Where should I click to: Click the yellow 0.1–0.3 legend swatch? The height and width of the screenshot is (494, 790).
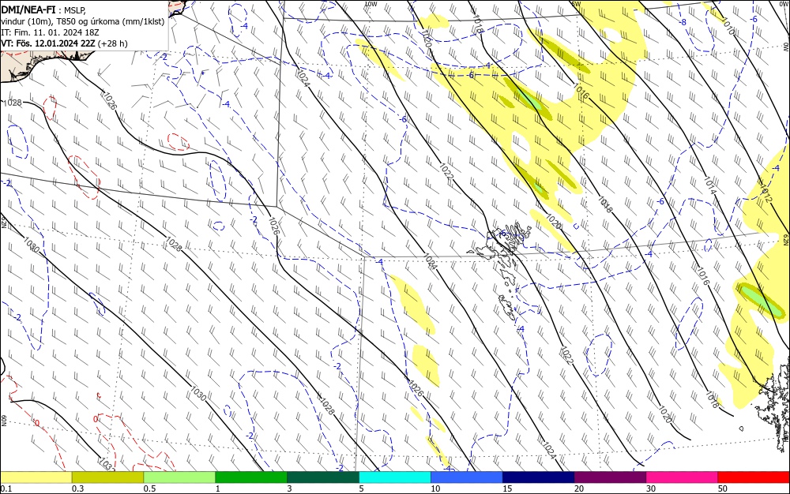coord(36,477)
